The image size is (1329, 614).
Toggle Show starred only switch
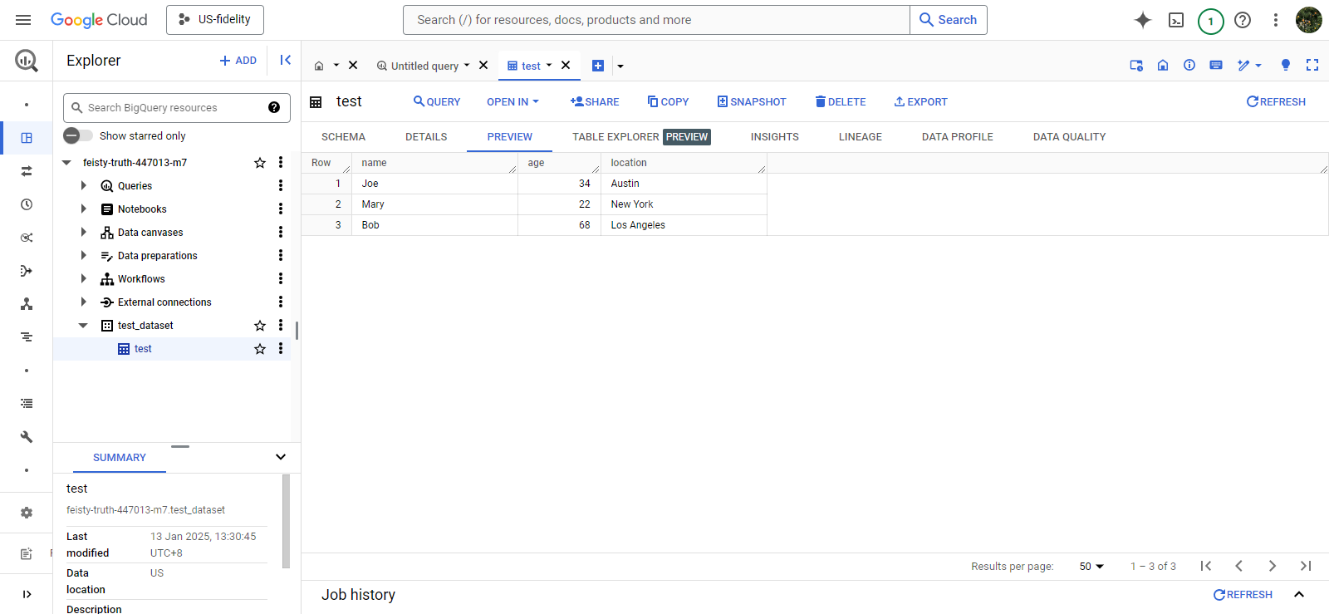click(78, 135)
